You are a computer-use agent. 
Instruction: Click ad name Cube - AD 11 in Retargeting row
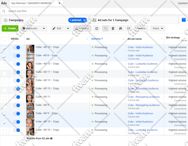[43, 97]
